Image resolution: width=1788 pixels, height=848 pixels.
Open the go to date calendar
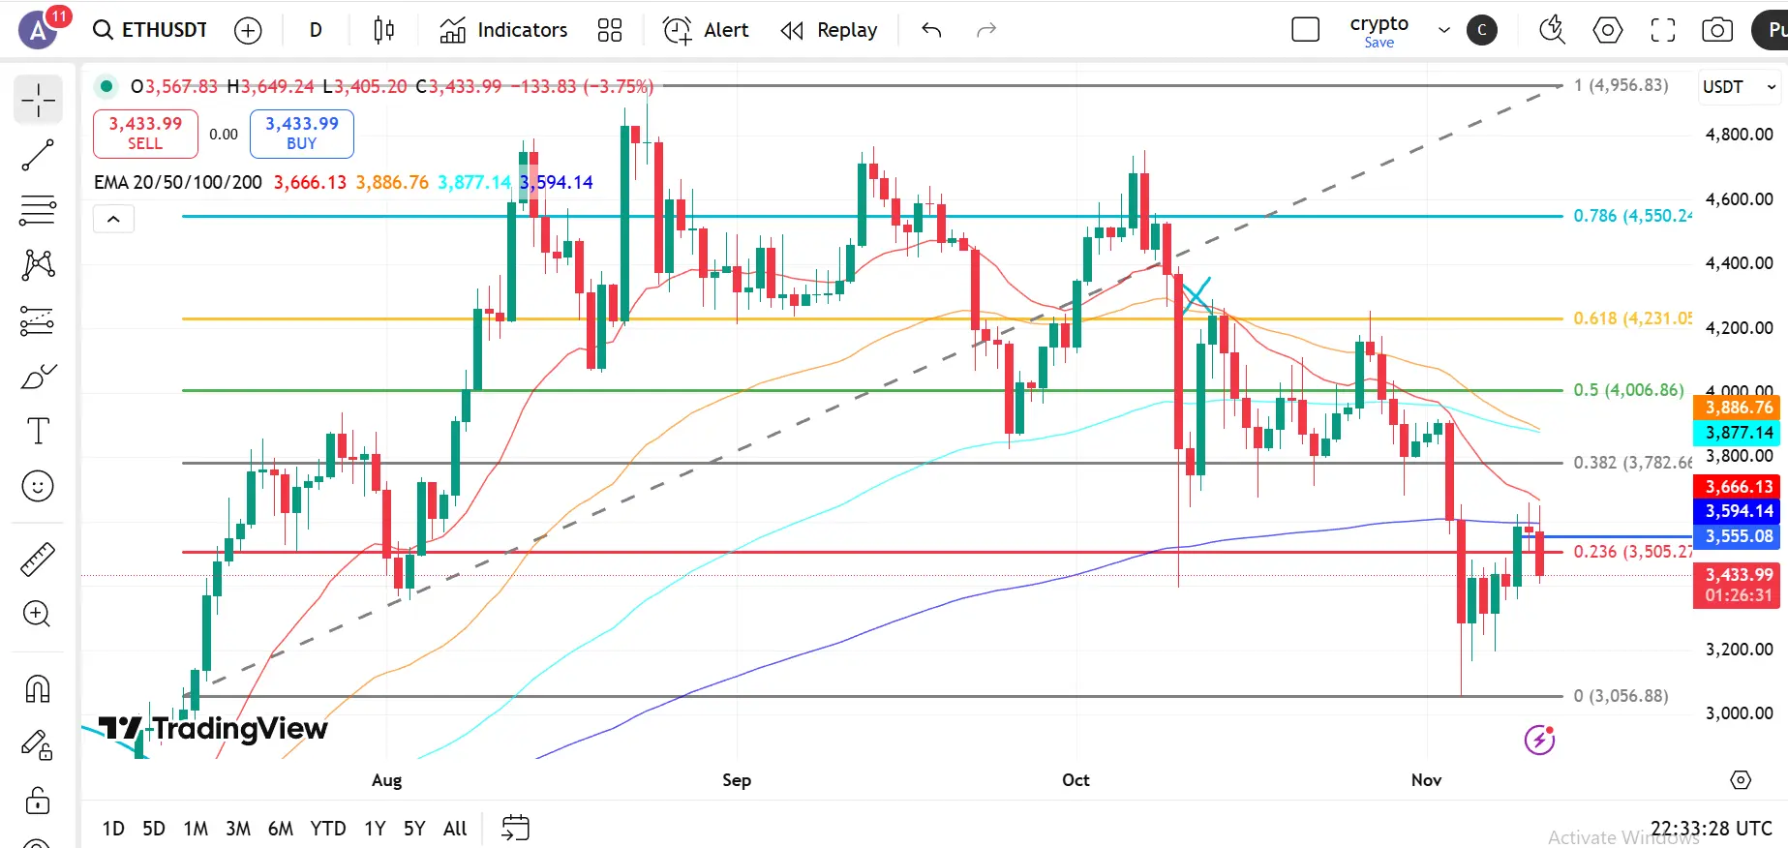[516, 828]
